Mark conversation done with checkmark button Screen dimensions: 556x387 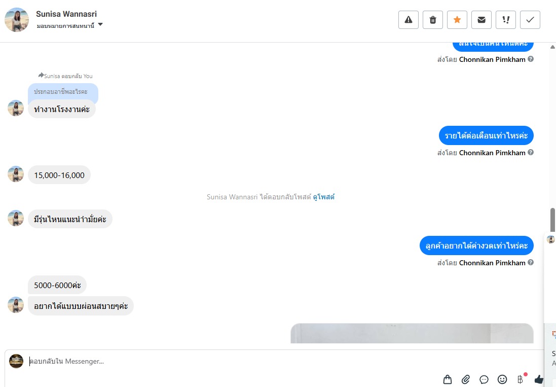(x=530, y=20)
